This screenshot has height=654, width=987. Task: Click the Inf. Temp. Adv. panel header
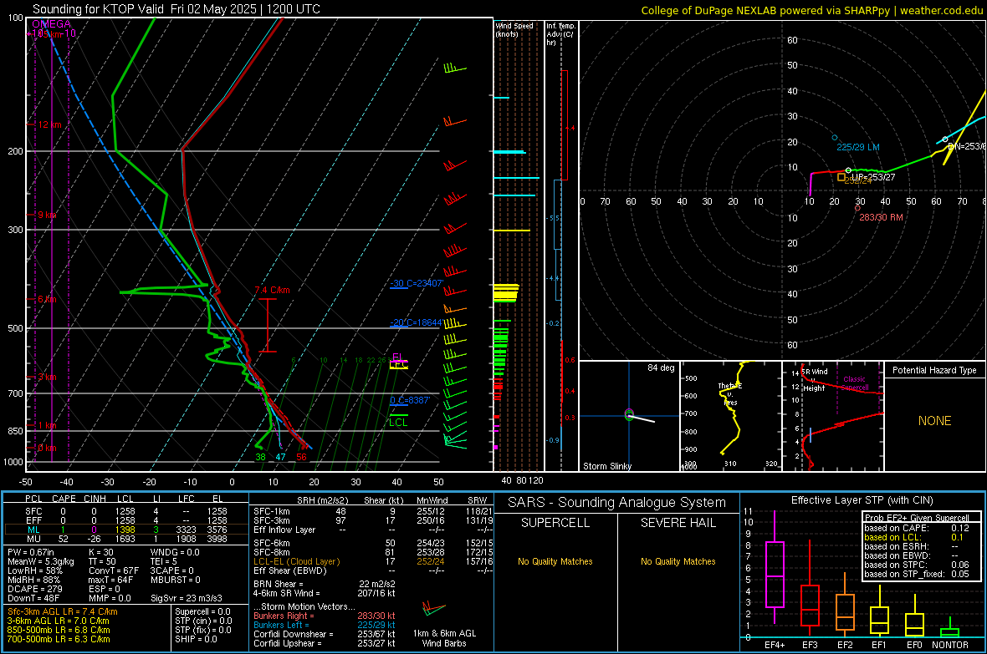point(560,34)
